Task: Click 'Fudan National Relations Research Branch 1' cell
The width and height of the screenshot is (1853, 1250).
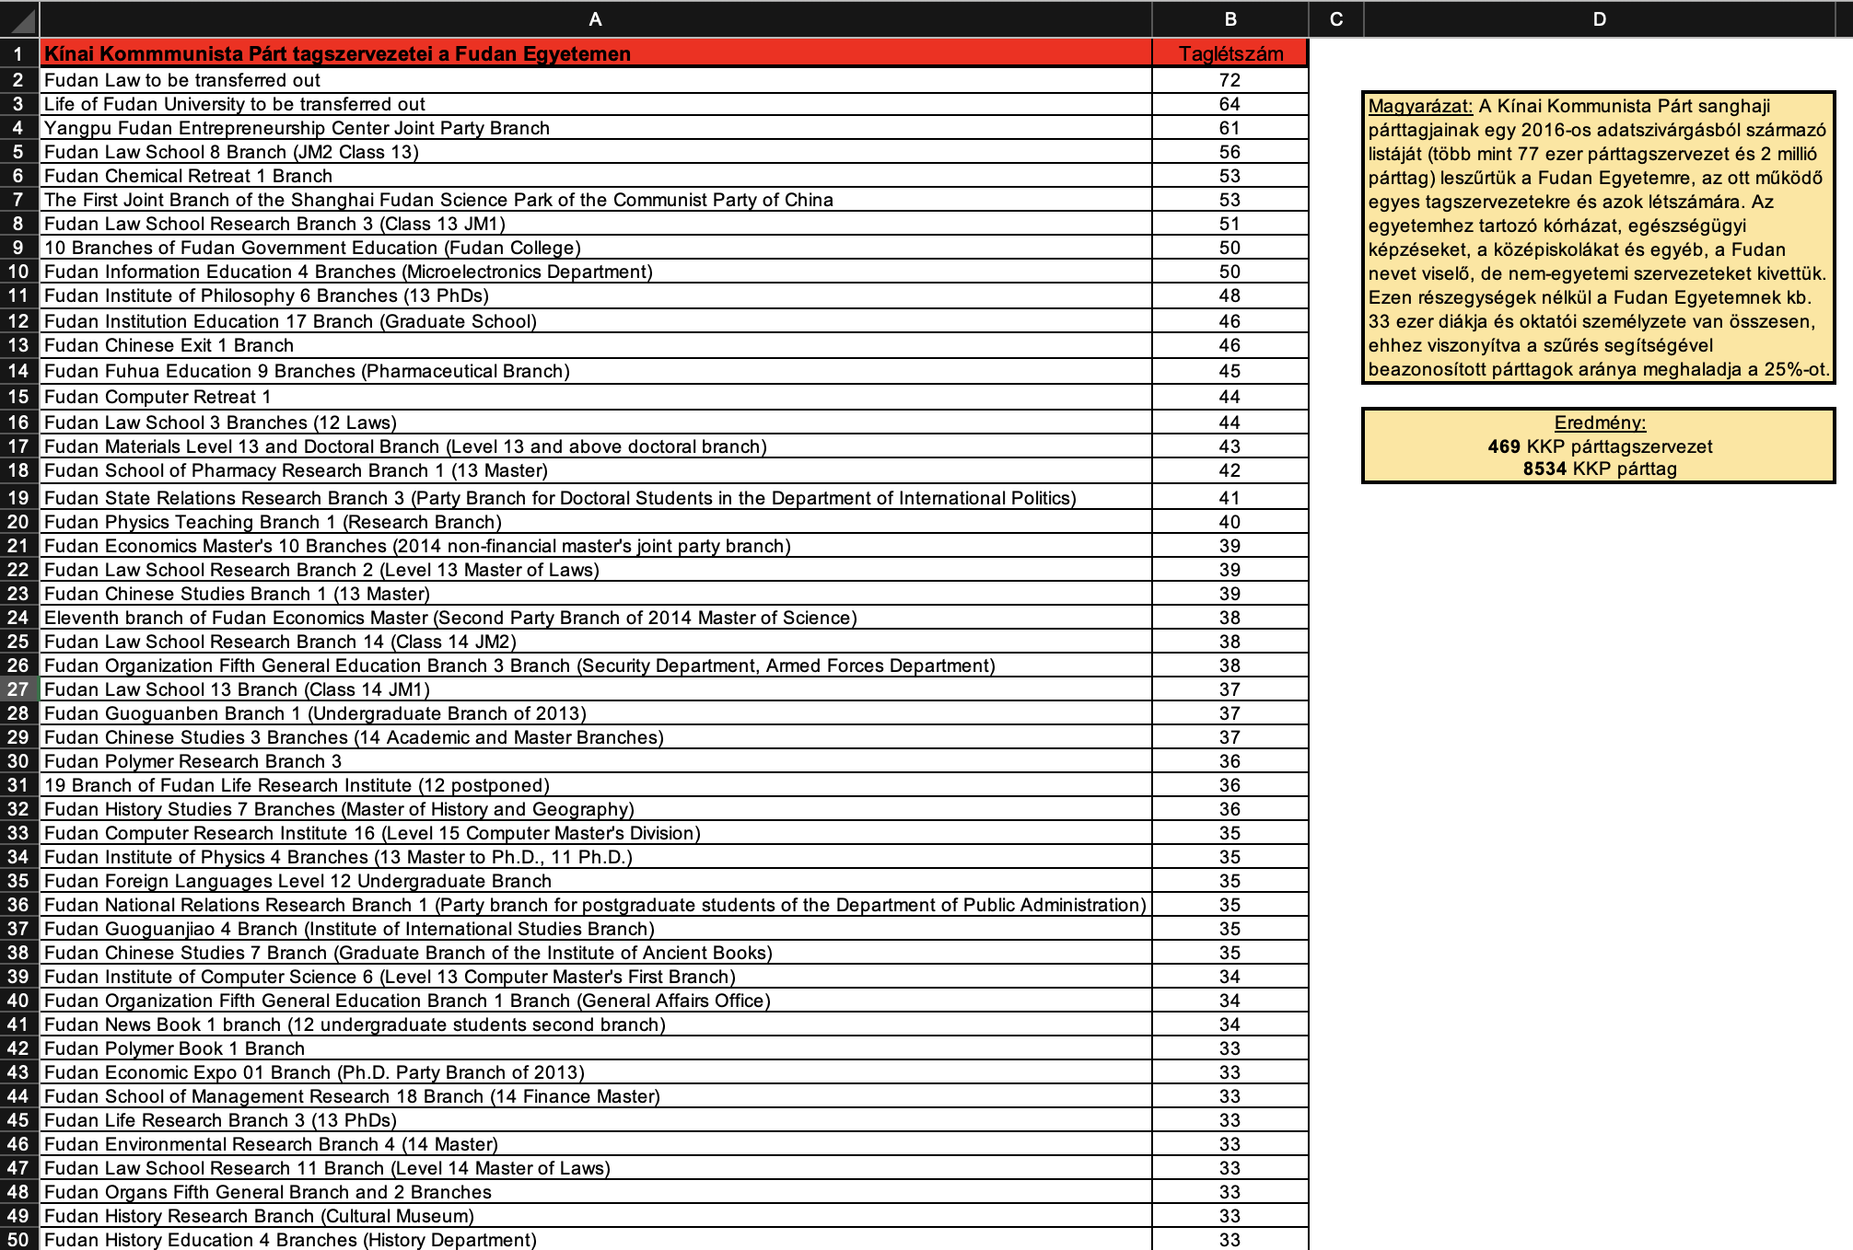Action: point(596,905)
